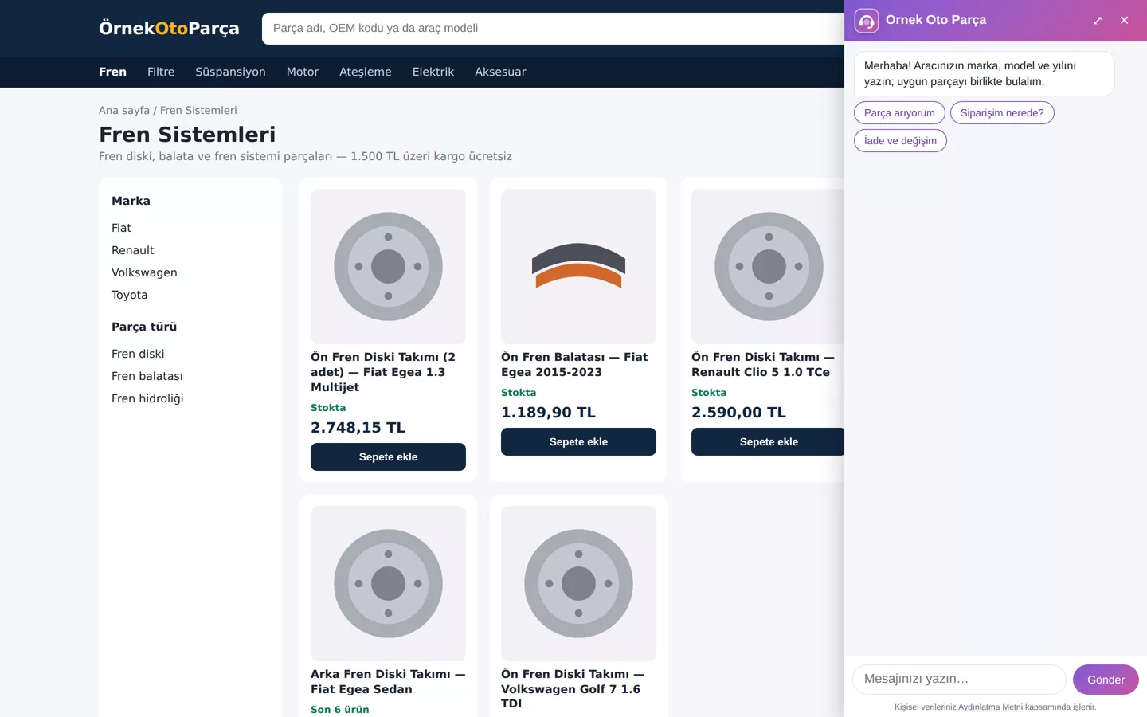Filter by Fiat brand
The width and height of the screenshot is (1147, 717).
coord(121,228)
